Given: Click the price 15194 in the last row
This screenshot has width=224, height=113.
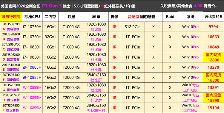Looking at the screenshot, I should pyautogui.click(x=213, y=108).
